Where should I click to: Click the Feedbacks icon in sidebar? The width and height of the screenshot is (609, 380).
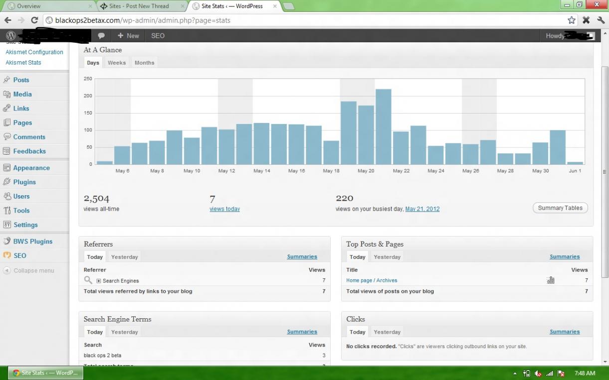(6, 151)
